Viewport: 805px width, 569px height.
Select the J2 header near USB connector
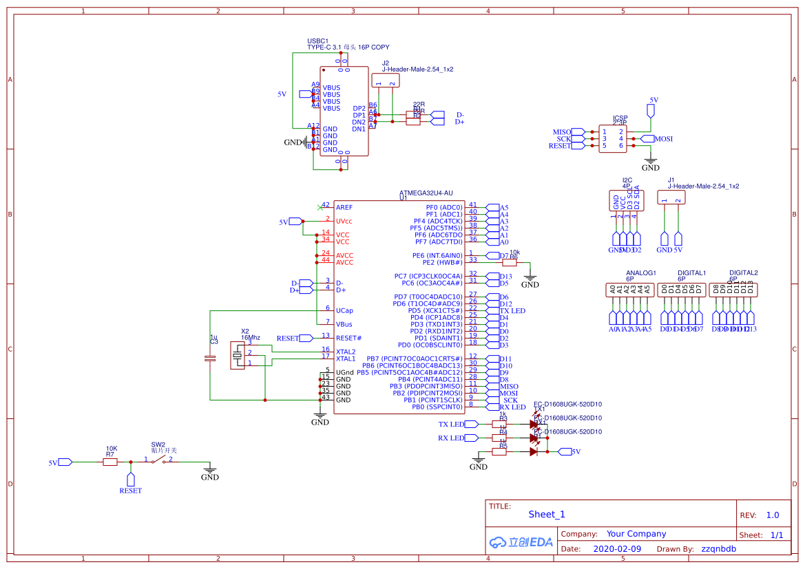385,80
